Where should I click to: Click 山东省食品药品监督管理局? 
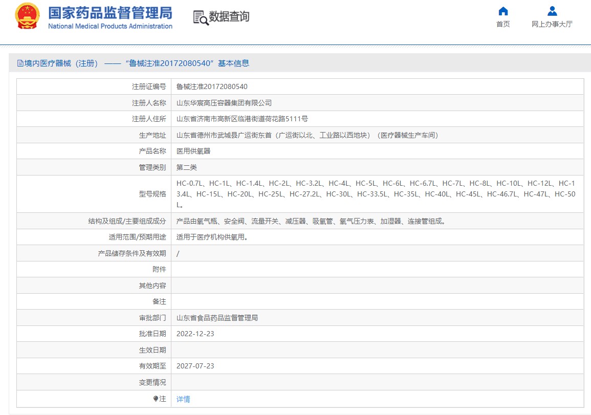click(217, 318)
